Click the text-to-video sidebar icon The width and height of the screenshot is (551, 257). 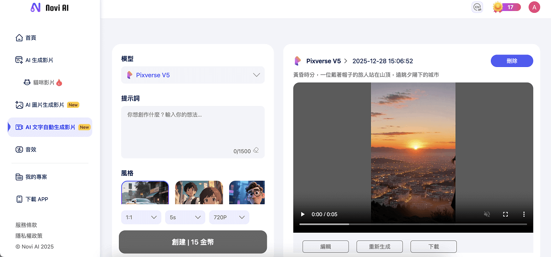point(19,127)
